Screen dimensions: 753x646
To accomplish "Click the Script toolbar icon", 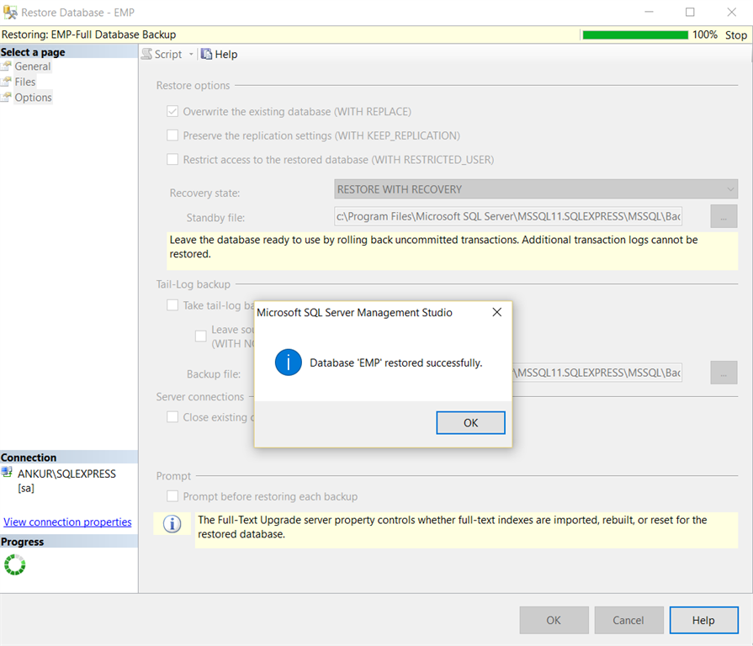I will pos(147,54).
